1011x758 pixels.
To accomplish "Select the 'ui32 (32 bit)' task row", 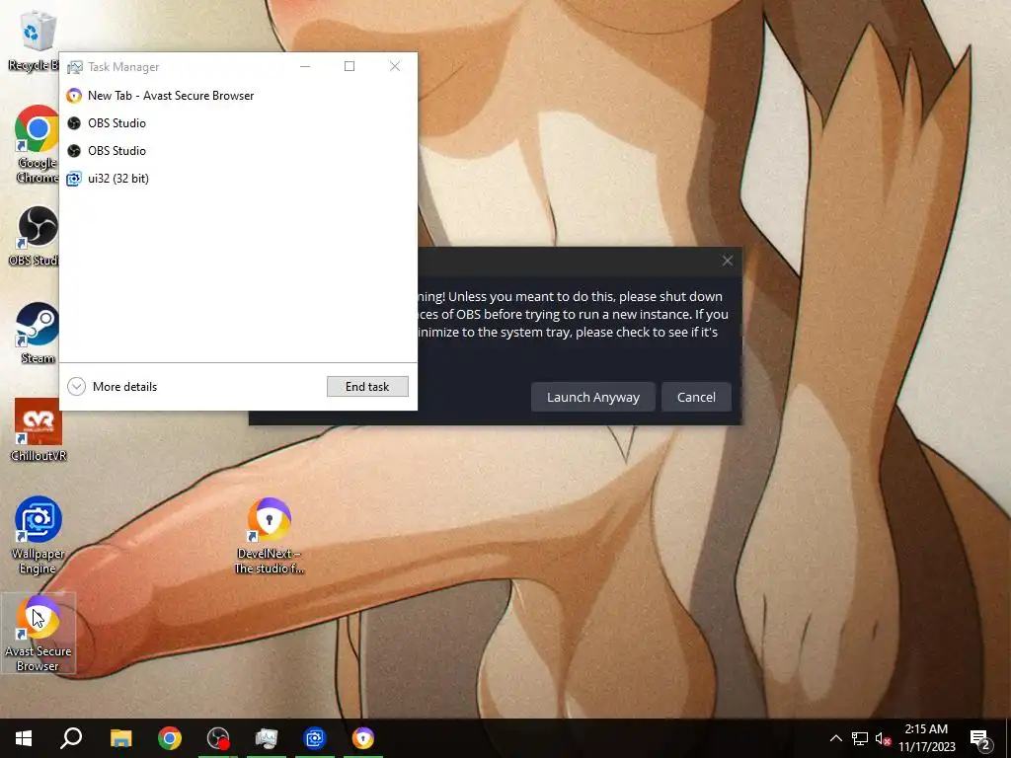I will (238, 179).
